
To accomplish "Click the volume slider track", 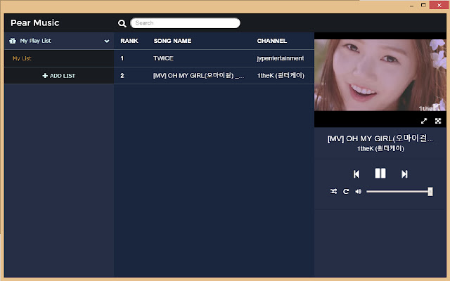I will point(399,192).
